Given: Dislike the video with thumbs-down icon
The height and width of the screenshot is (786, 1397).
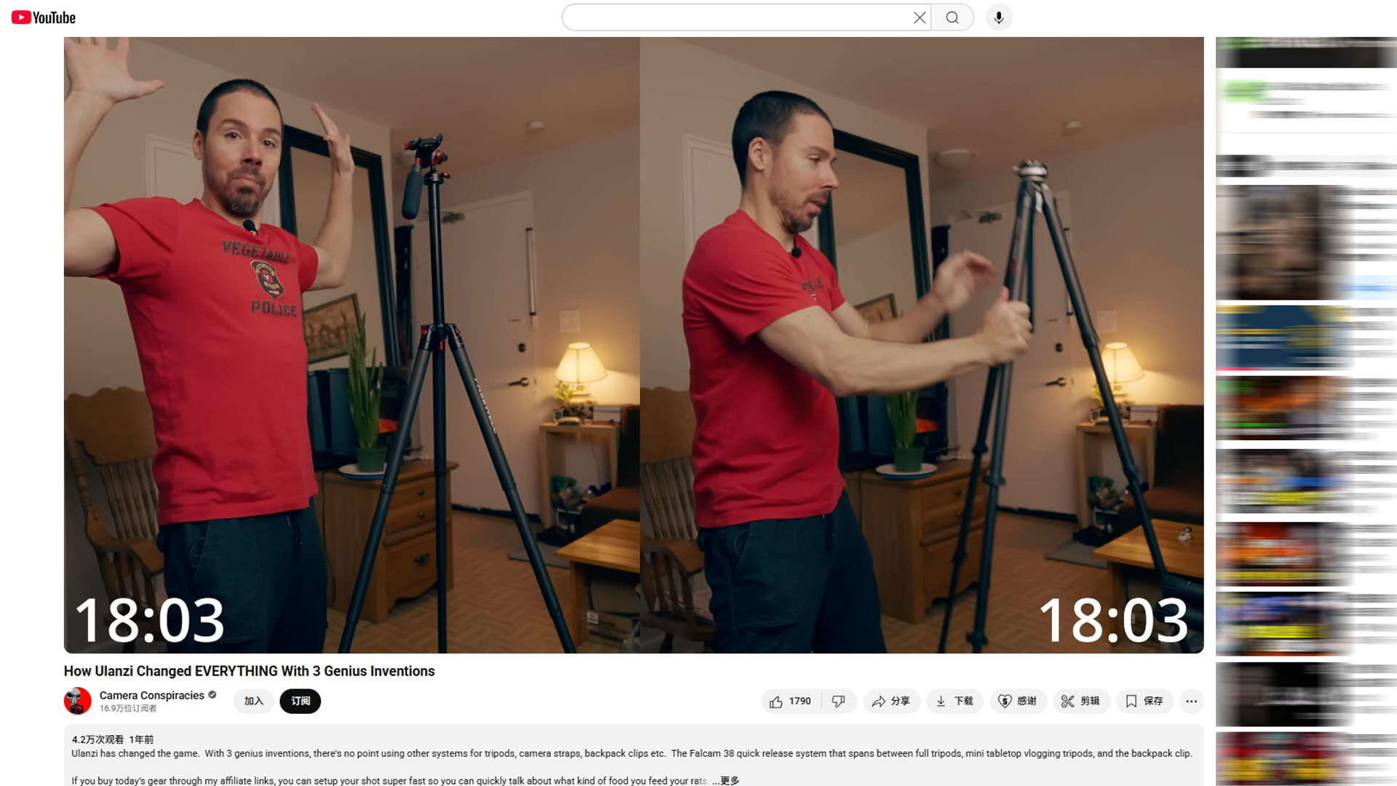Looking at the screenshot, I should [x=839, y=701].
